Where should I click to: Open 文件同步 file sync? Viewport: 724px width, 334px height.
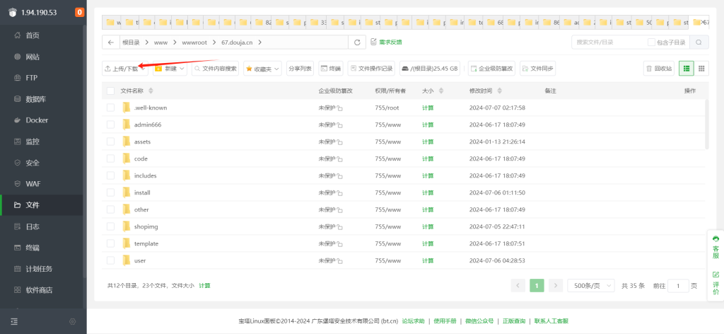click(x=537, y=69)
